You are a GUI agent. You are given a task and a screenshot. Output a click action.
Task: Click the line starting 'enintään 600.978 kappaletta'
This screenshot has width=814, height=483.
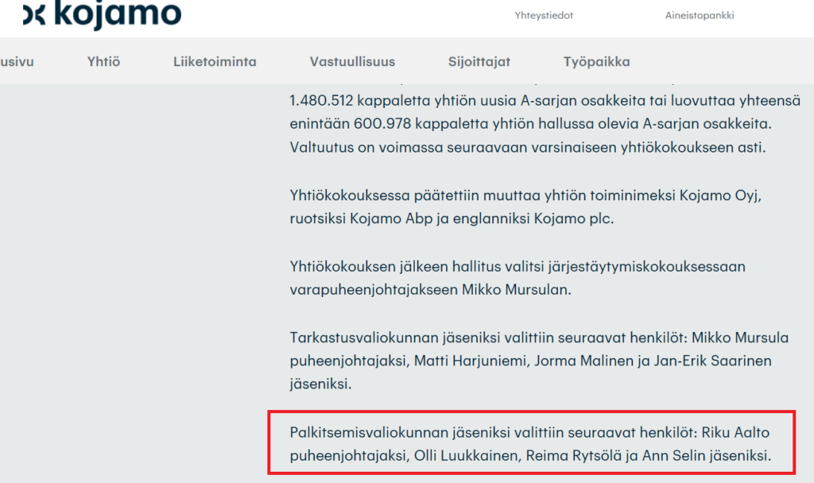click(x=530, y=124)
